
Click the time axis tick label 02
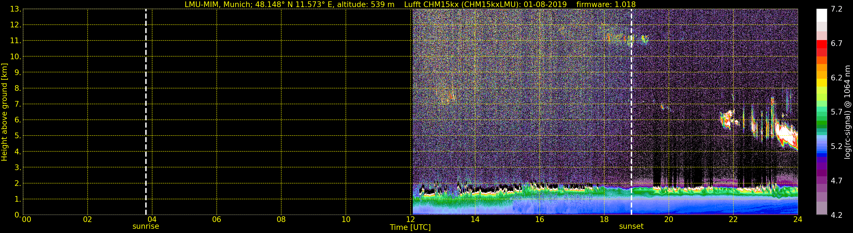(87, 219)
